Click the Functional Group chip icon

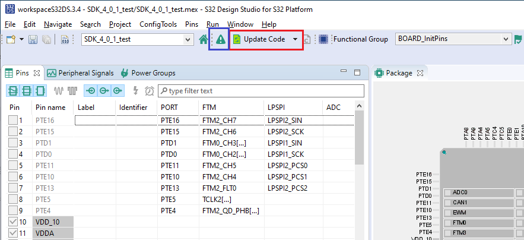(x=323, y=40)
